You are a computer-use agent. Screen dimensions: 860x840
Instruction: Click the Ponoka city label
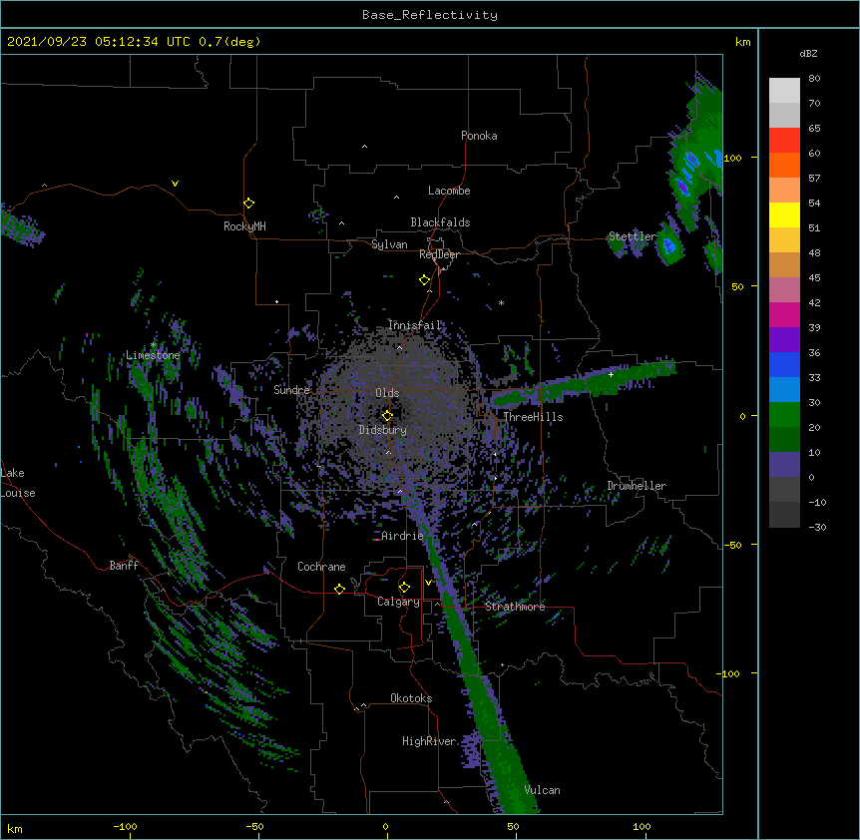[x=479, y=136]
